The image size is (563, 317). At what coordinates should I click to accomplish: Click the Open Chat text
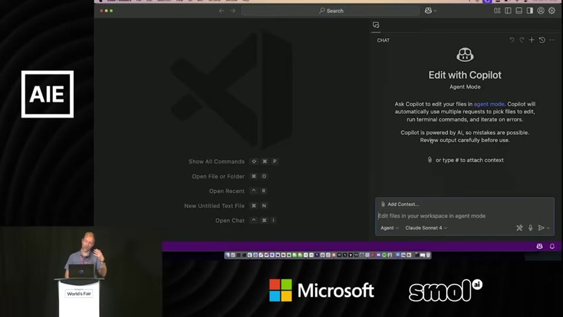pyautogui.click(x=230, y=221)
